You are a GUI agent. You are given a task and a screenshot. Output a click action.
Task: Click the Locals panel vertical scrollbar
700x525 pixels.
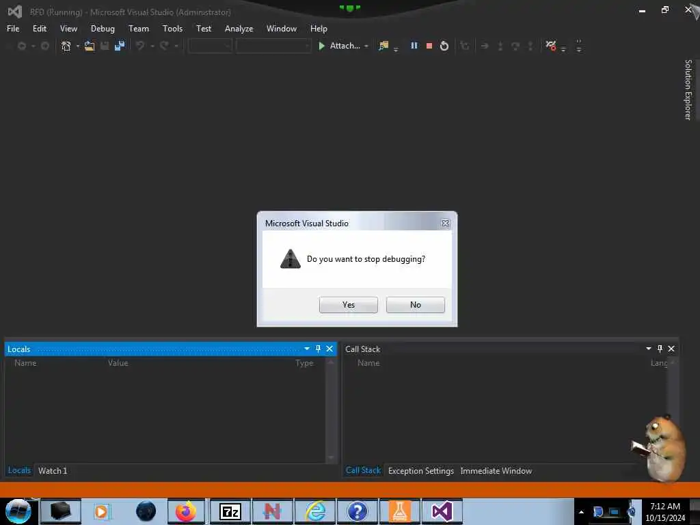click(331, 409)
